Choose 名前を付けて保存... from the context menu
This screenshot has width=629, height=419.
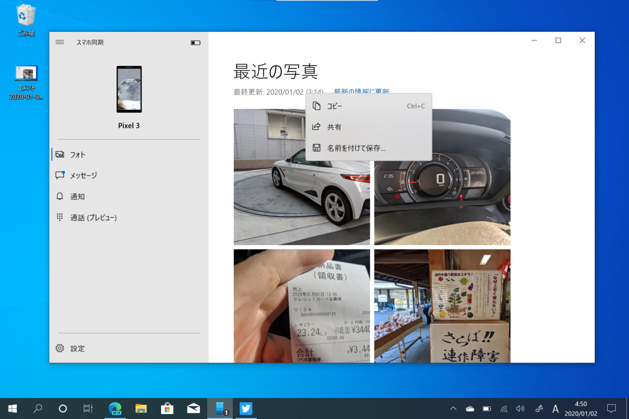[x=368, y=148]
